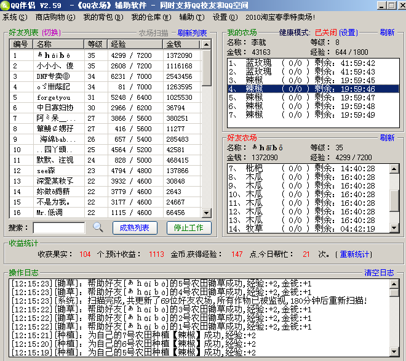
Task: Click the friend list scrollbar thumb
Action: tap(206, 68)
